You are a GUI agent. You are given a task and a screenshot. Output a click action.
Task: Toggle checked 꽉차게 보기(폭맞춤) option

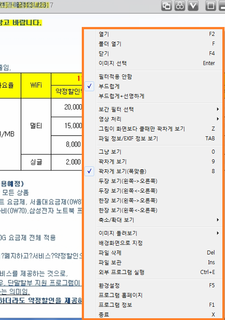160,171
